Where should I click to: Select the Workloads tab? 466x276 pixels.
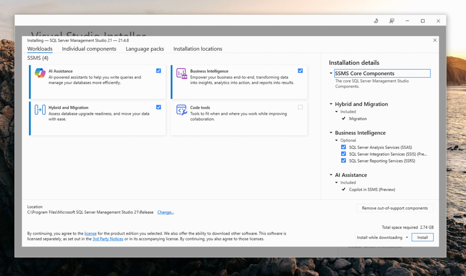pyautogui.click(x=40, y=49)
